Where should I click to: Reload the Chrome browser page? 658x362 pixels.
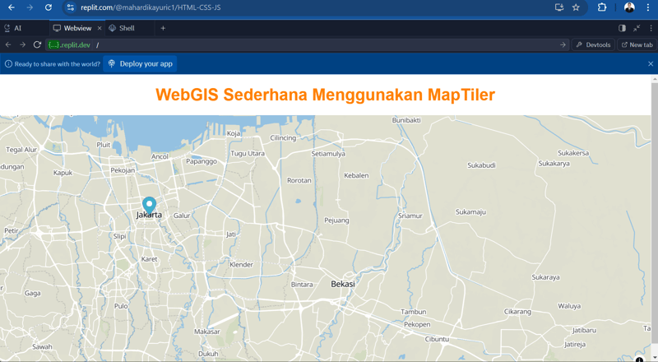(49, 7)
